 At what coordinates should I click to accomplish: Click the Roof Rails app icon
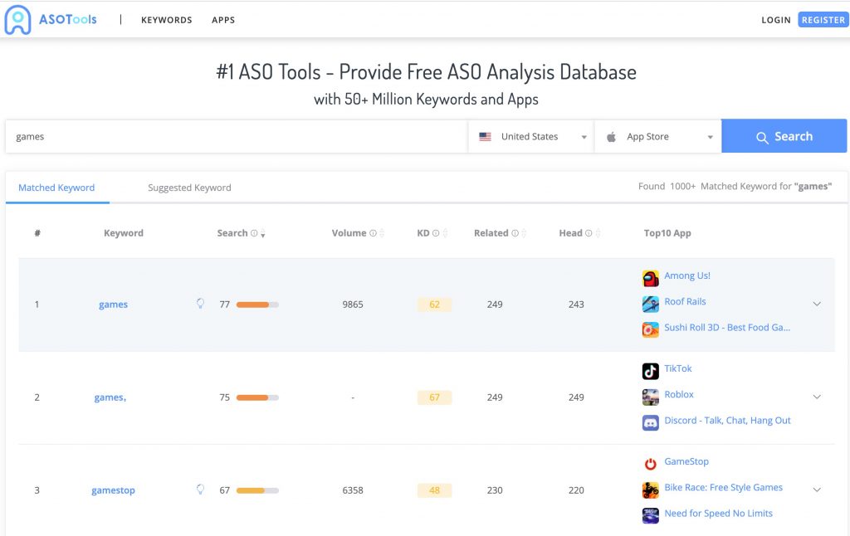650,304
